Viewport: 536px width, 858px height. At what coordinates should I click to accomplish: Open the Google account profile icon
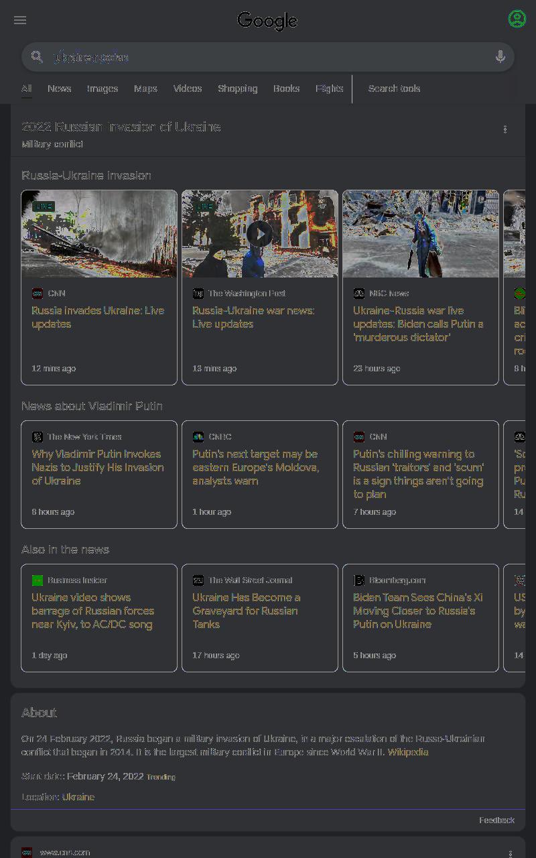(x=517, y=19)
